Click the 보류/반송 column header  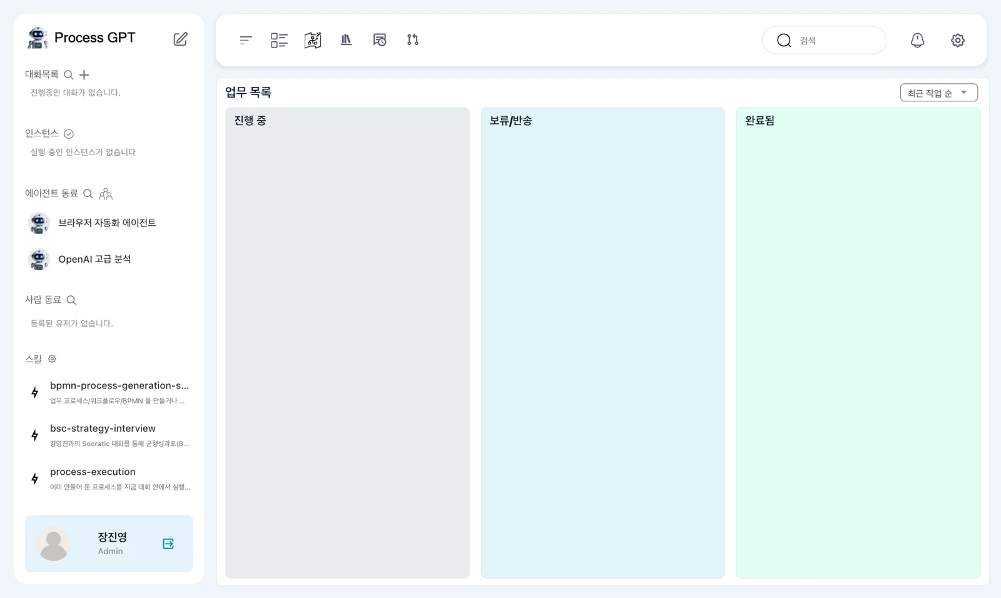[x=511, y=121]
